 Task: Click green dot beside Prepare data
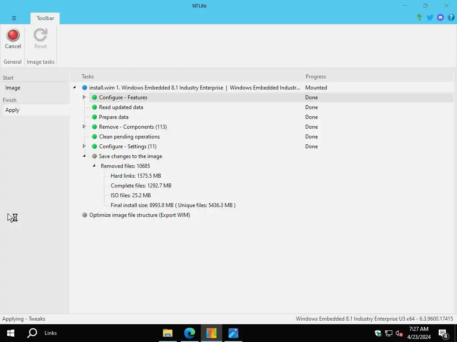coord(95,117)
